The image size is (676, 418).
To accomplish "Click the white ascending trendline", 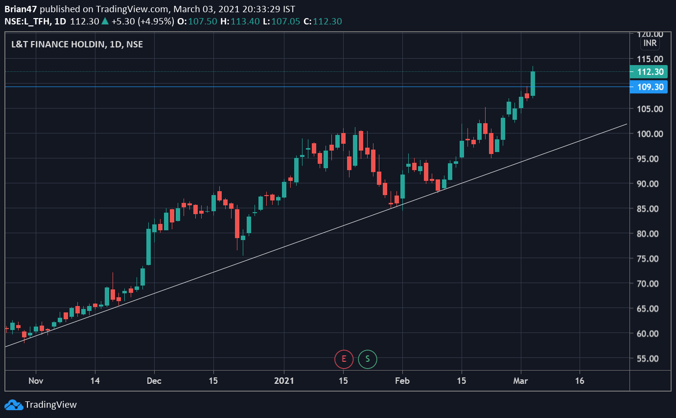I will click(x=316, y=235).
